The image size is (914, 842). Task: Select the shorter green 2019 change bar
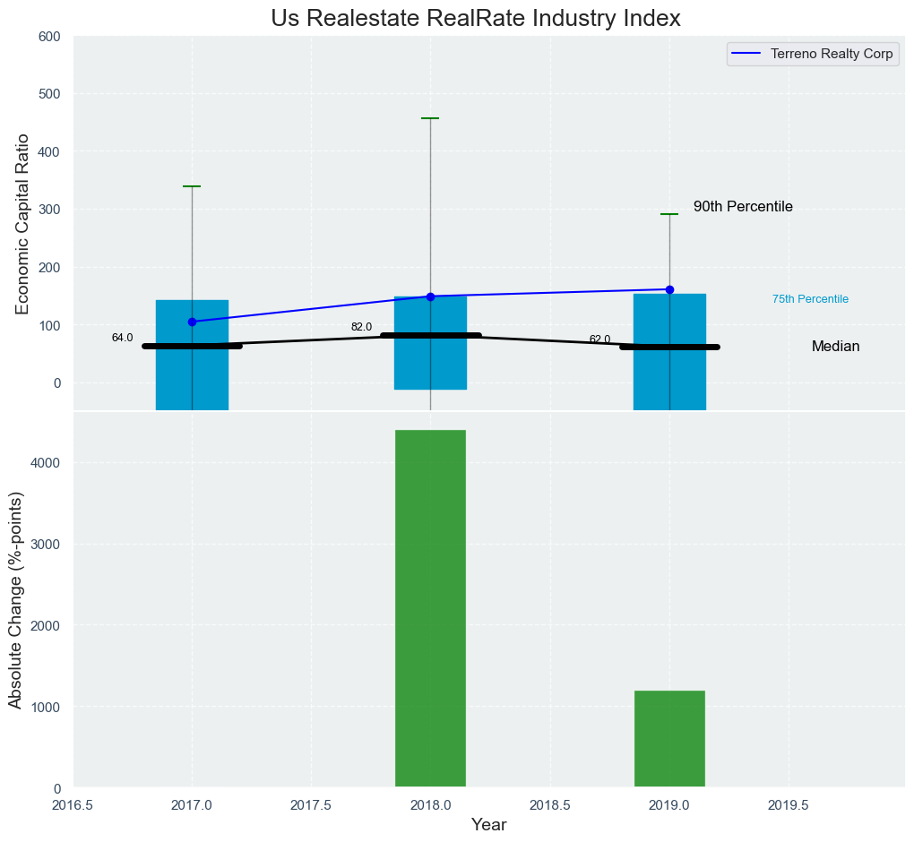pyautogui.click(x=669, y=739)
